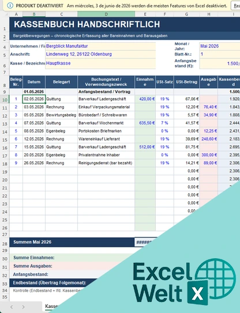Go to next sheet with right arrow

[x=23, y=307]
